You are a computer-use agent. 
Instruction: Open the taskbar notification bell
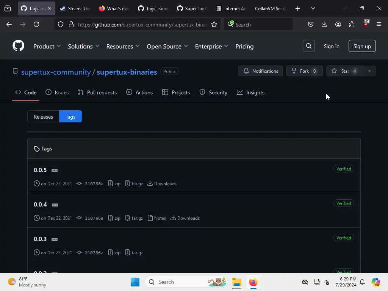pyautogui.click(x=362, y=282)
